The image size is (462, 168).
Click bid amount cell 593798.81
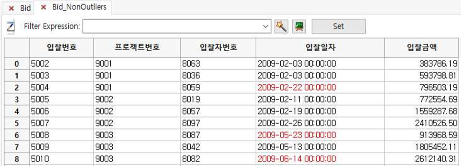[x=421, y=76]
